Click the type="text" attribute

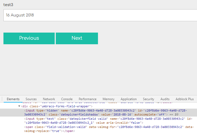pos(46,119)
